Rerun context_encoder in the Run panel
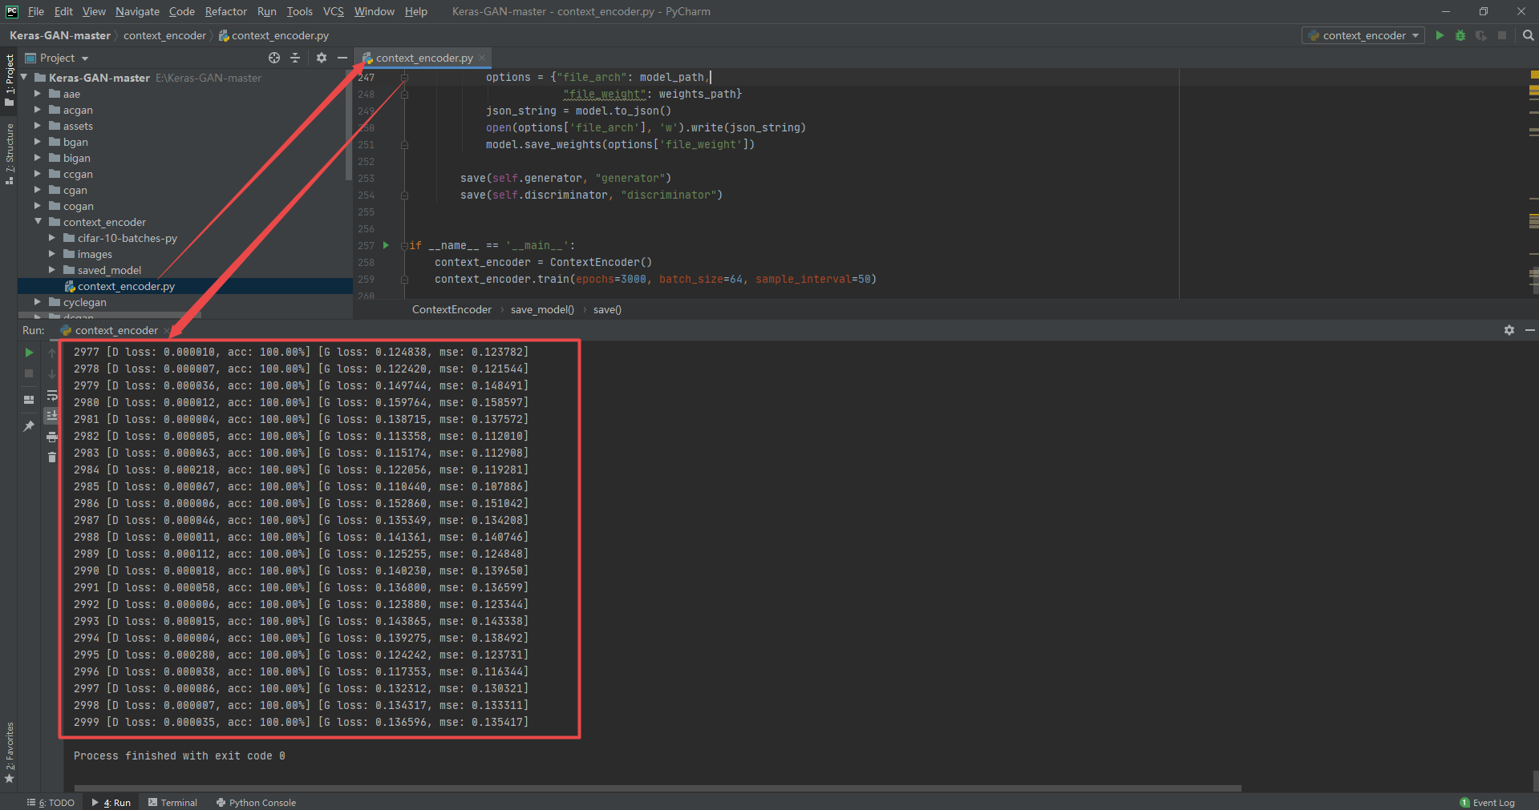This screenshot has width=1539, height=810. click(29, 353)
